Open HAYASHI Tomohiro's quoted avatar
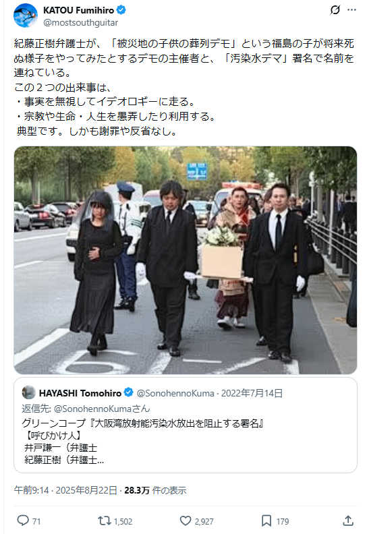Viewport: 367px width, 534px height. 28,392
